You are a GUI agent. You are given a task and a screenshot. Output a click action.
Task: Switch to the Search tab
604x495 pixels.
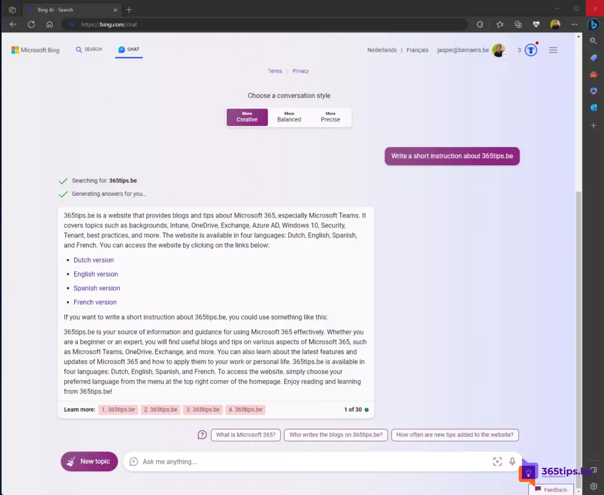(x=89, y=50)
